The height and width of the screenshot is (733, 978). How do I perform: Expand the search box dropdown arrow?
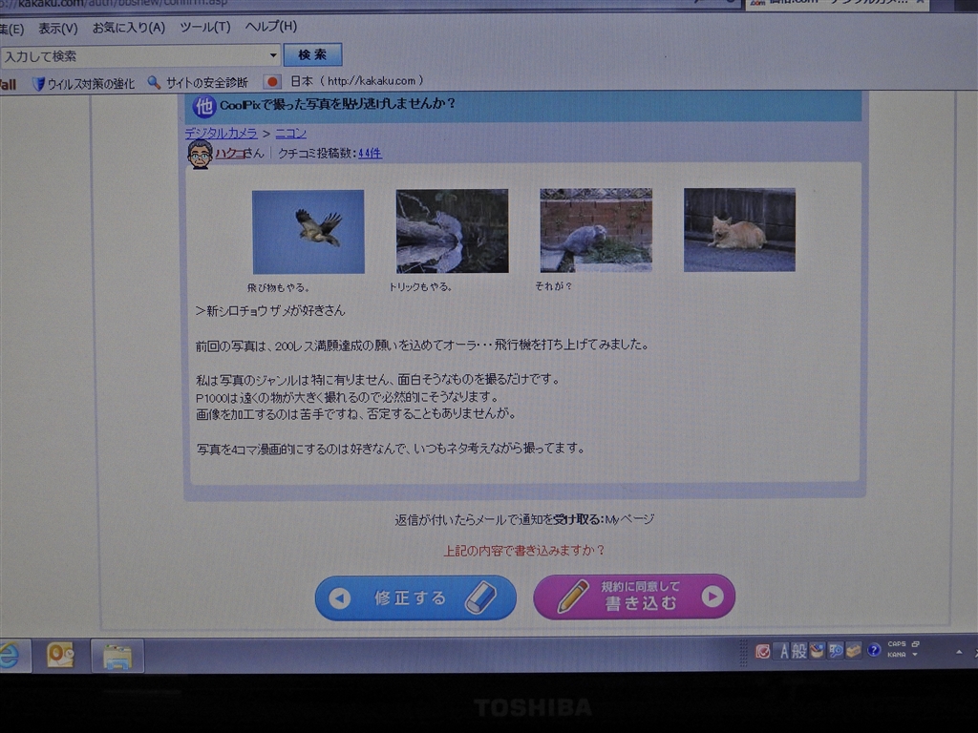coord(272,55)
